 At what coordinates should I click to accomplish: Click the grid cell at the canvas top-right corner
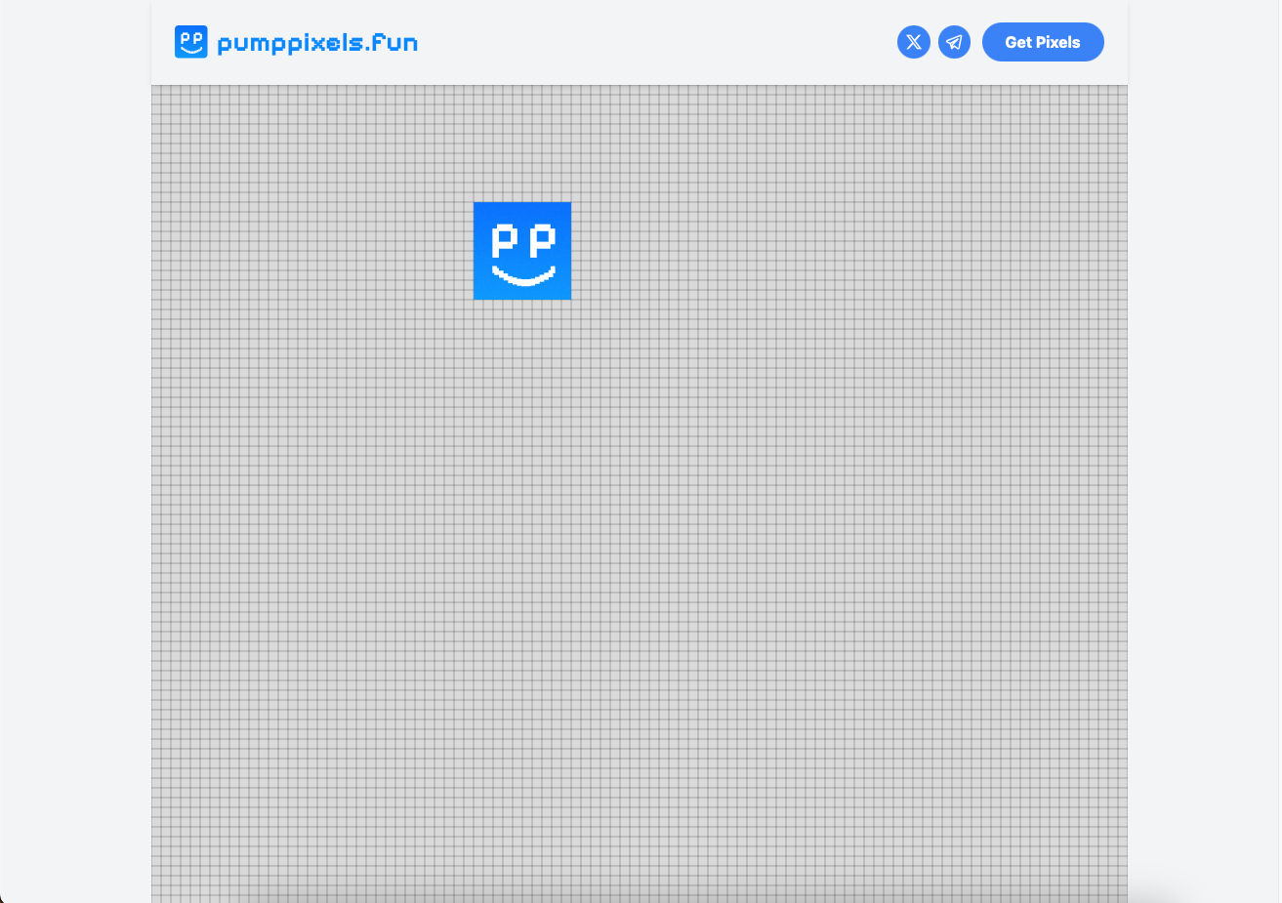1121,91
